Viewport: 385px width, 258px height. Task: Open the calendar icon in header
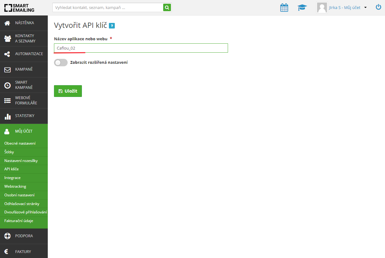pos(284,8)
